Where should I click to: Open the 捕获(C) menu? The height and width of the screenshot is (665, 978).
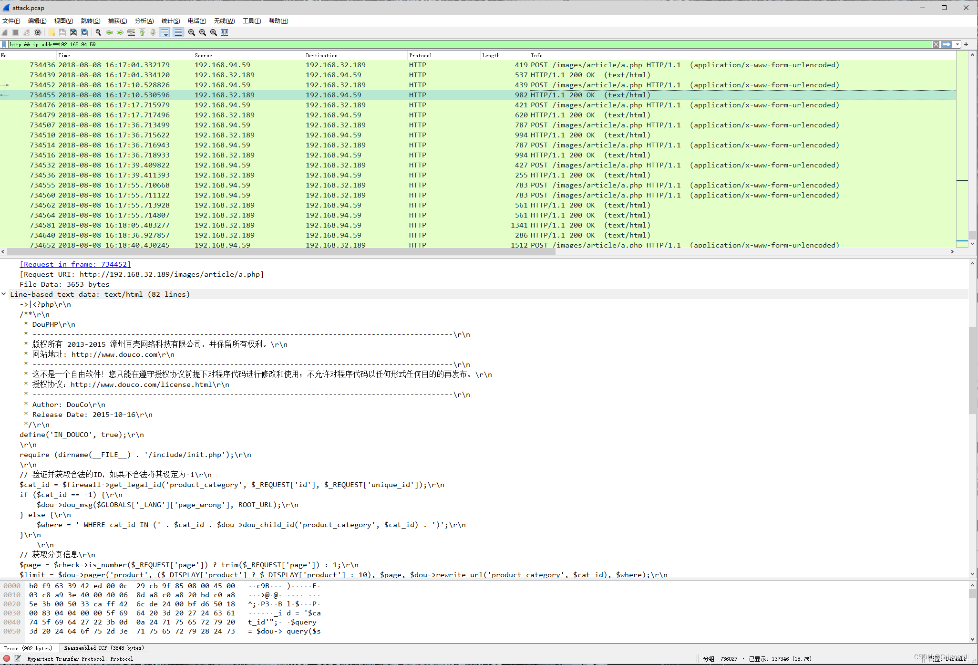coord(117,21)
